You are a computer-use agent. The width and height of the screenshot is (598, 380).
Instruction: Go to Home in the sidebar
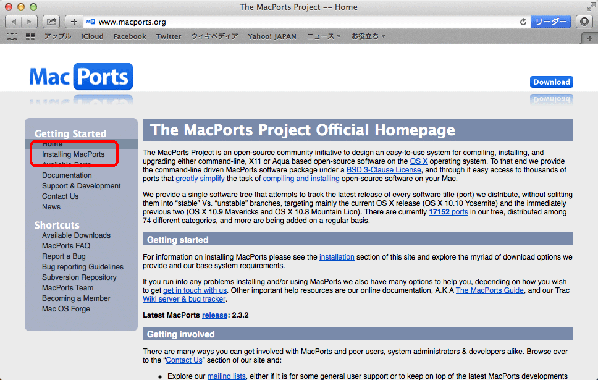click(53, 144)
